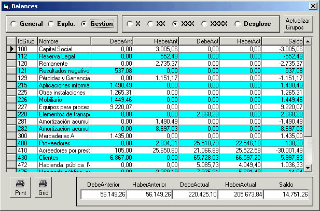Select the Proveedores row in grid
Screen dimensions: 320x211
[64, 143]
